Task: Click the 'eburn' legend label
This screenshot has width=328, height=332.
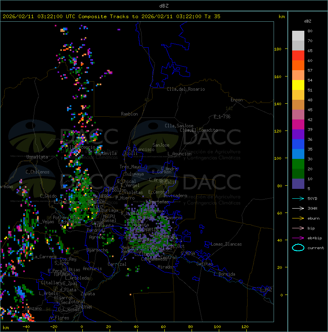Action: [x=313, y=218]
